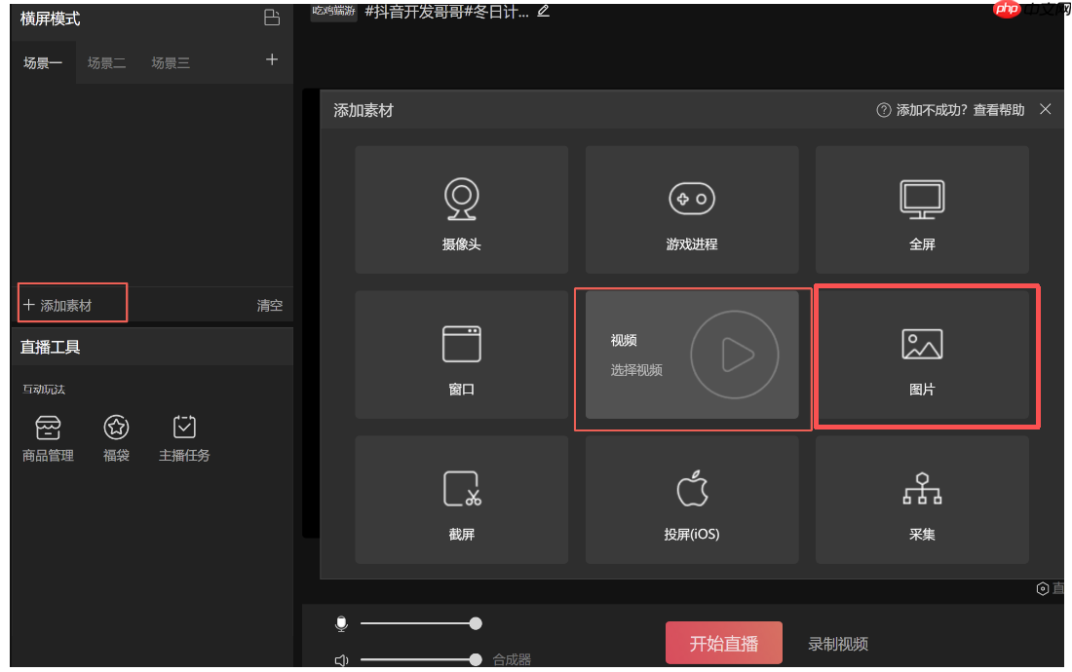
Task: Adjust the microphone volume slider
Action: 475,623
